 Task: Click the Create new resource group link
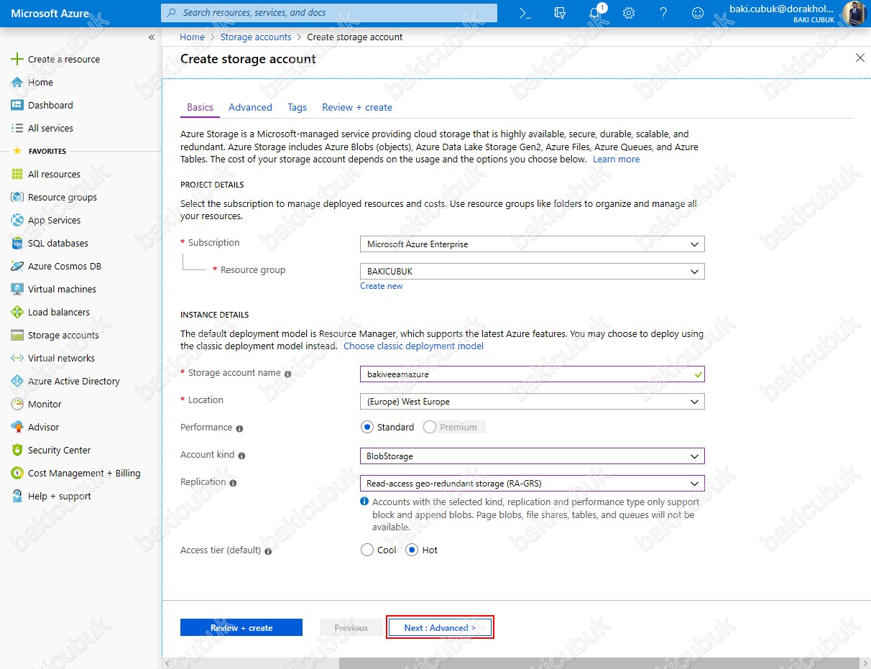point(382,286)
